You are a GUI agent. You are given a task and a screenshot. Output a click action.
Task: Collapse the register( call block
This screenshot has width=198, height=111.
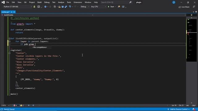[x=10, y=53]
